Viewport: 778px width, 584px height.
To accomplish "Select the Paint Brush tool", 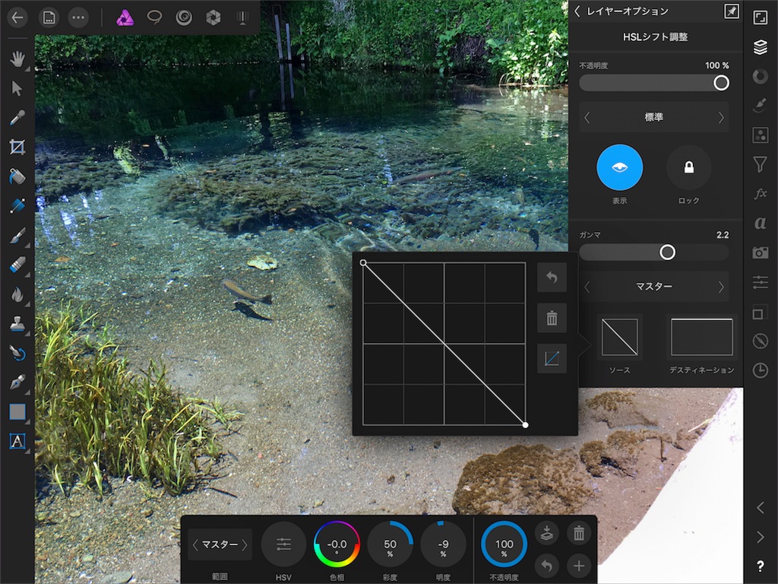I will point(17,236).
